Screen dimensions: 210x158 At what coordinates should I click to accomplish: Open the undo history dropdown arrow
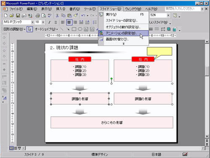point(88,16)
